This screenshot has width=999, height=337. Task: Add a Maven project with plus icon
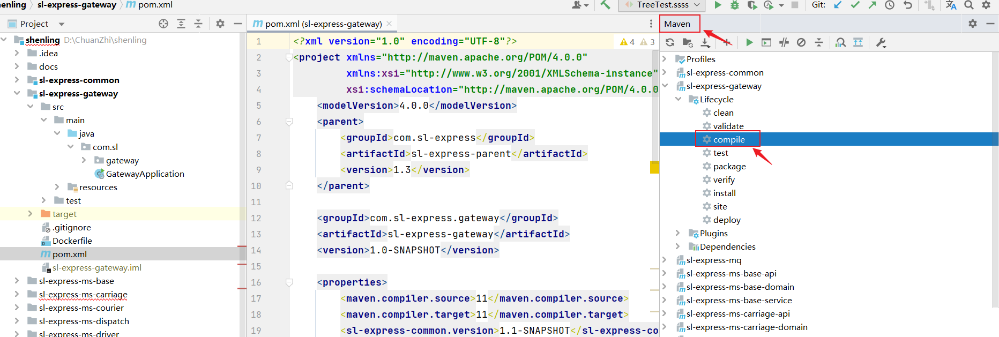click(x=727, y=42)
